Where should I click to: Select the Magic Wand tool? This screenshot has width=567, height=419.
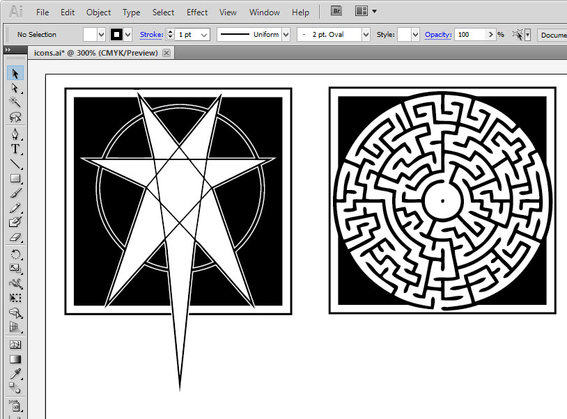pyautogui.click(x=15, y=102)
